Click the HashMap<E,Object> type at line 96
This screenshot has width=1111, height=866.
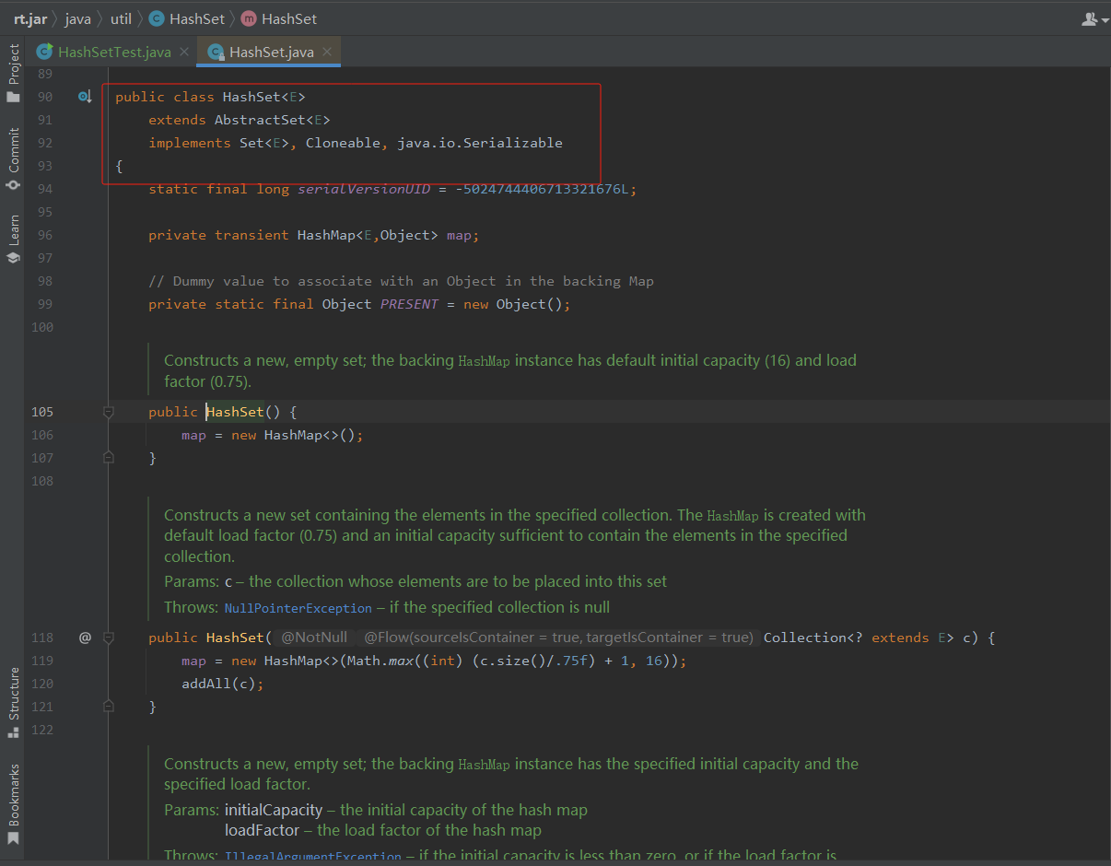pos(368,235)
